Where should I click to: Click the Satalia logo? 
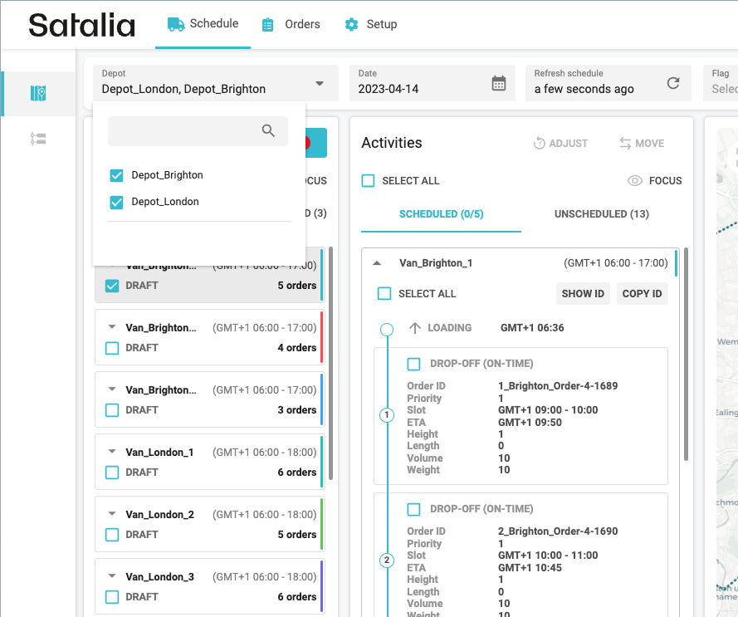coord(81,25)
